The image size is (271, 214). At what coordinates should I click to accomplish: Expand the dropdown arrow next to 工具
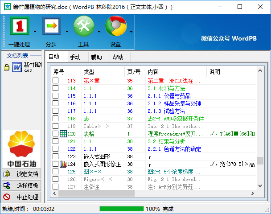pyautogui.click(x=99, y=32)
